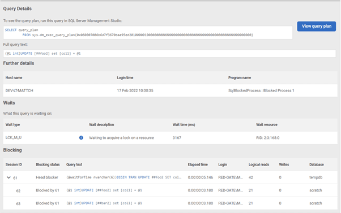Click the ##bar2 UPDATE query text
The width and height of the screenshot is (341, 213).
[104, 203]
